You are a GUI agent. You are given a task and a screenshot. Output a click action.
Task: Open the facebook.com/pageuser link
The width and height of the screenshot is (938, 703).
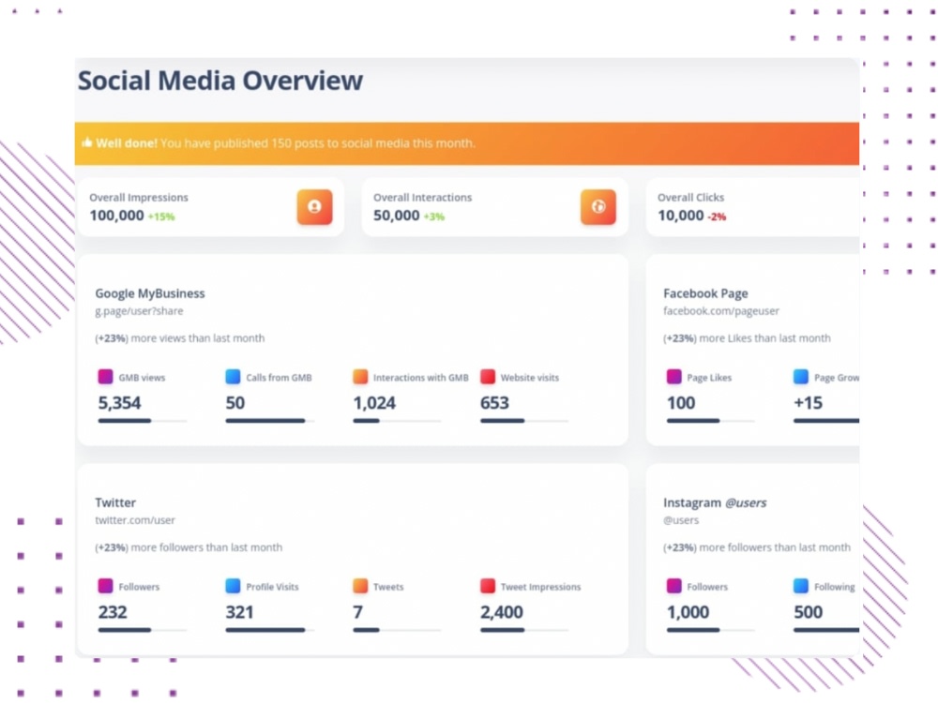tap(720, 311)
